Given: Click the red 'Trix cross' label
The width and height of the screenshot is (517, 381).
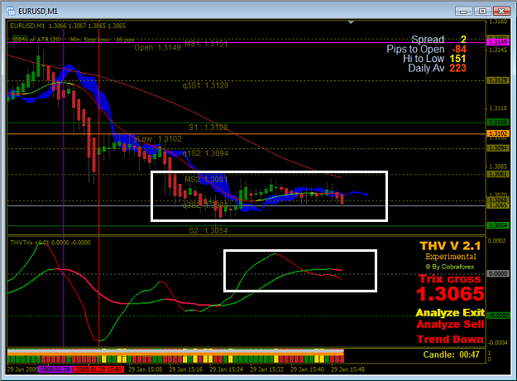Looking at the screenshot, I should click(x=450, y=279).
